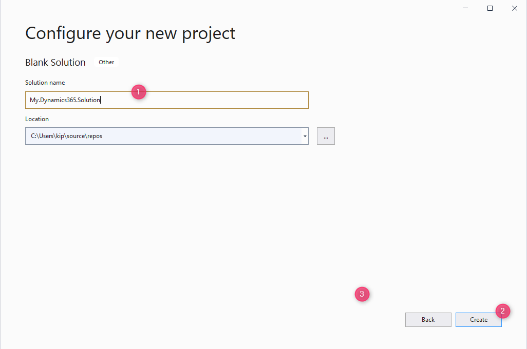Click the Location label above the path

37,119
